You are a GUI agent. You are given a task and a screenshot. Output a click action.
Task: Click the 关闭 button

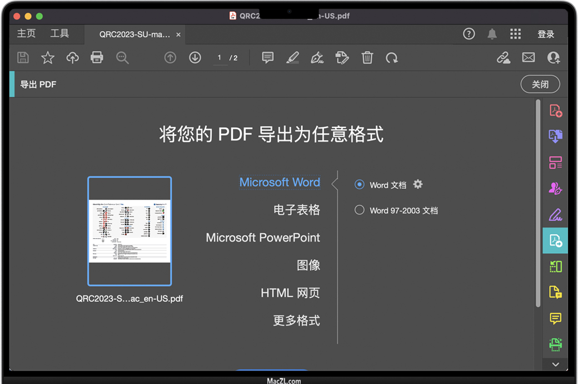coord(540,85)
